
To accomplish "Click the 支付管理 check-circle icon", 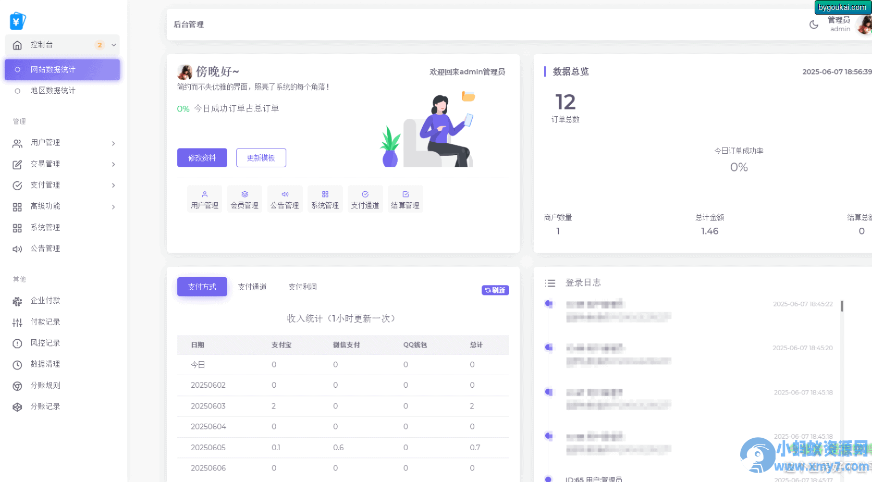I will coord(17,186).
